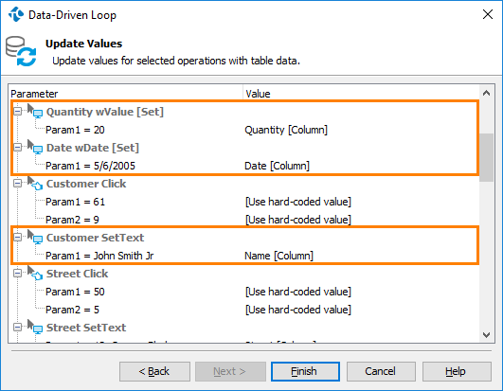
Task: Collapse the Quantity wValue [Set] node
Action: 18,111
